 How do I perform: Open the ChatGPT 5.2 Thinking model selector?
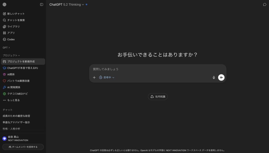coord(67,4)
